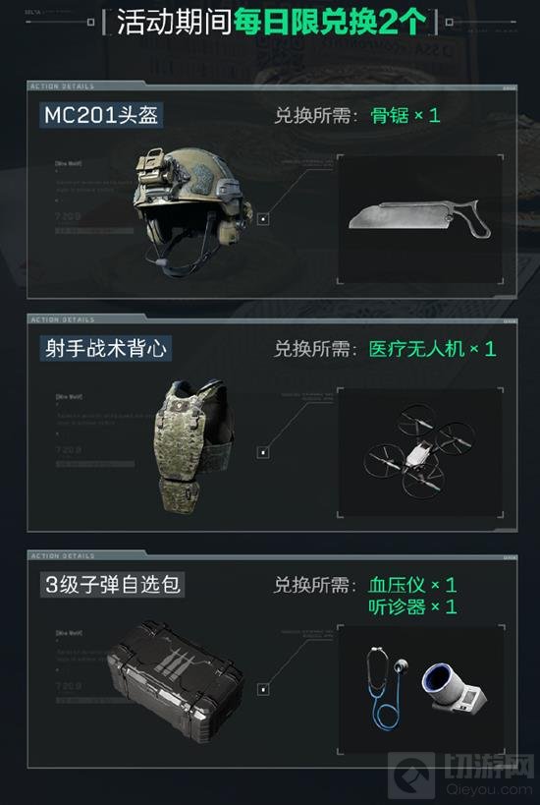The width and height of the screenshot is (540, 805).
Task: Click the 每日限兑换2个 header text
Action: click(x=330, y=22)
